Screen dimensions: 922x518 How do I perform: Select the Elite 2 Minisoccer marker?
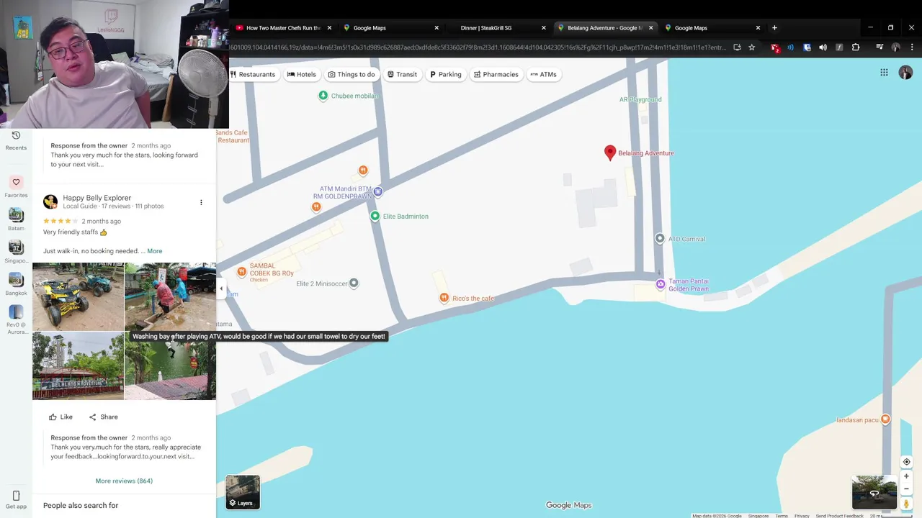(353, 283)
